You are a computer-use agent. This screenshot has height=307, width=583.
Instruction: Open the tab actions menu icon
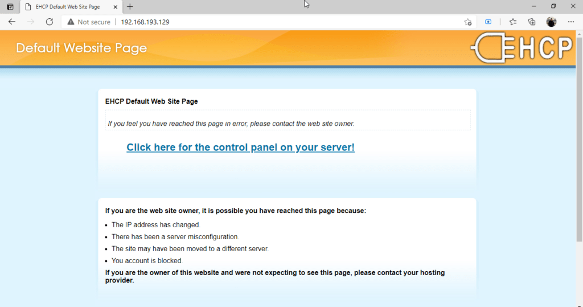point(10,7)
